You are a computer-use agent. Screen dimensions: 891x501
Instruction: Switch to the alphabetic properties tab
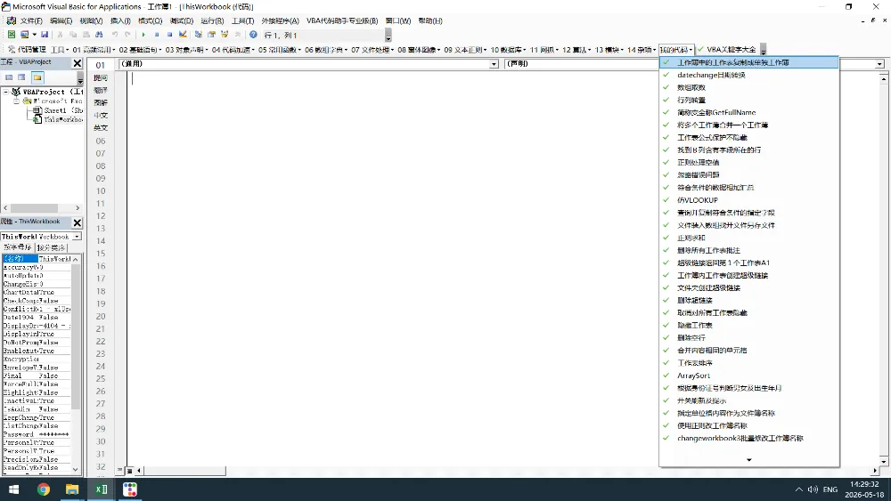18,247
